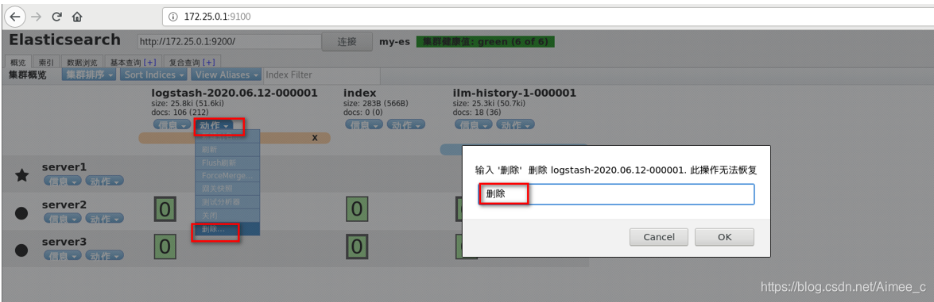Choose Flush刷新 from the action menu

[227, 163]
